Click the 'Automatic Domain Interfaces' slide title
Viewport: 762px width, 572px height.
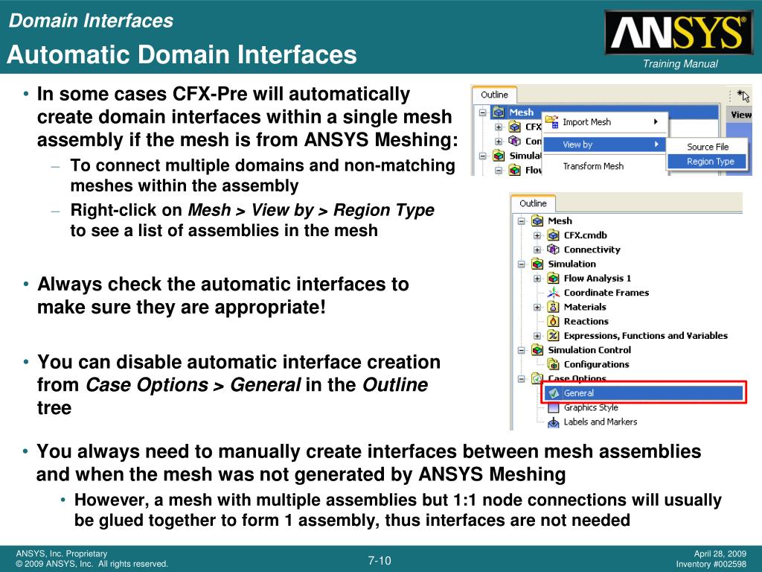(x=182, y=54)
